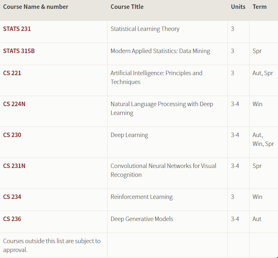Open the STATS 315B course link
This screenshot has height=258, width=278.
tap(19, 51)
